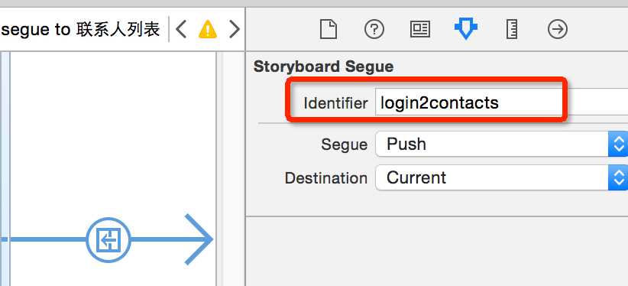
Task: Switch to the Identity inspector
Action: click(x=420, y=30)
